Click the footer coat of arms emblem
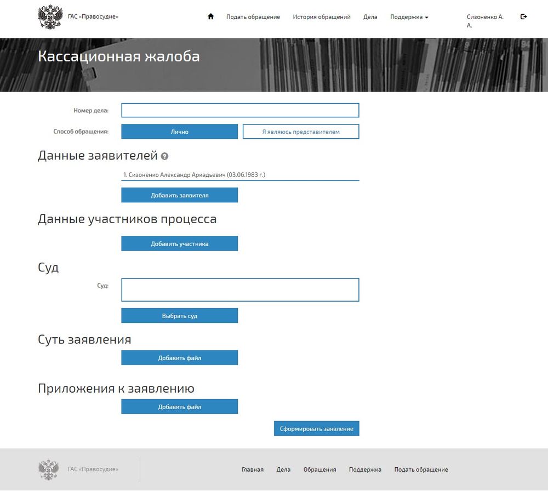This screenshot has width=548, height=493. click(x=49, y=469)
